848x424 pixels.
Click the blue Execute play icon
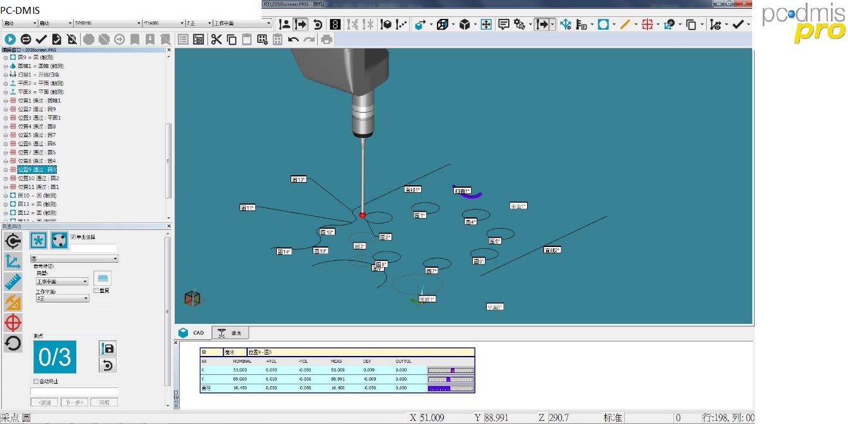pos(10,39)
